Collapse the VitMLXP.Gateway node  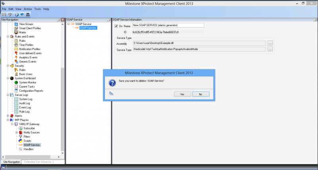point(12,124)
